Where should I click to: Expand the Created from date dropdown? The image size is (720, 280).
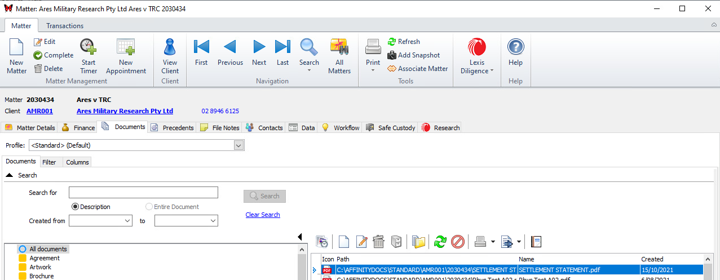pos(127,221)
